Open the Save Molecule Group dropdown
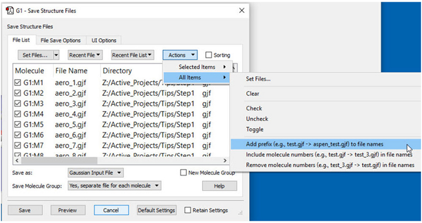The width and height of the screenshot is (422, 223). pos(114,185)
